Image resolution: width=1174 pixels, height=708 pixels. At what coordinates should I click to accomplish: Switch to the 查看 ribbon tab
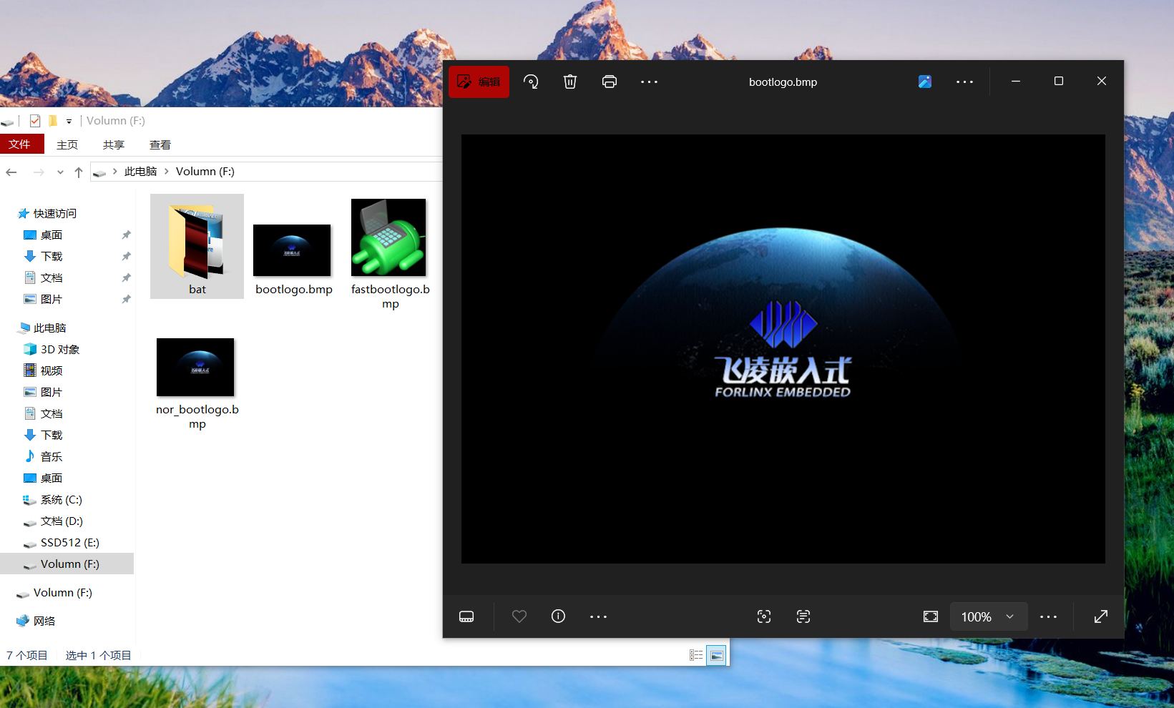(x=160, y=144)
